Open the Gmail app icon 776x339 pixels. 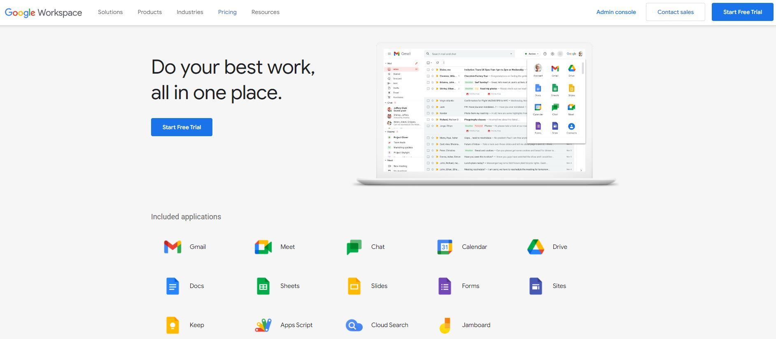click(x=172, y=247)
